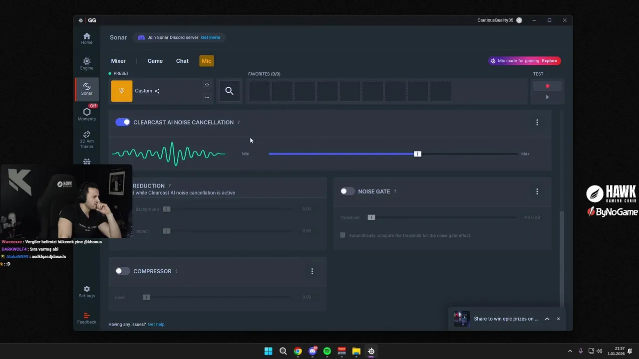Check automatically compute threshold checkbox
Screen dimensions: 639x359
click(342, 235)
